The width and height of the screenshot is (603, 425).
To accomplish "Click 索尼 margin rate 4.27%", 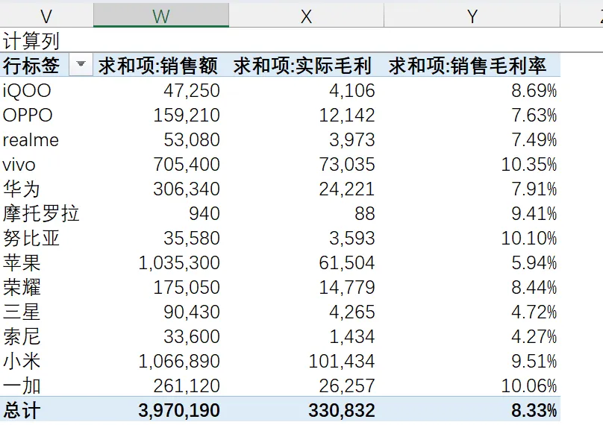I will click(534, 336).
